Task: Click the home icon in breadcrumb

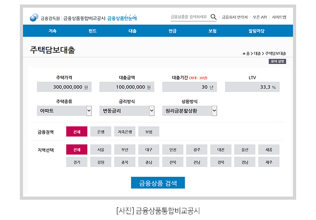Action: pos(244,53)
